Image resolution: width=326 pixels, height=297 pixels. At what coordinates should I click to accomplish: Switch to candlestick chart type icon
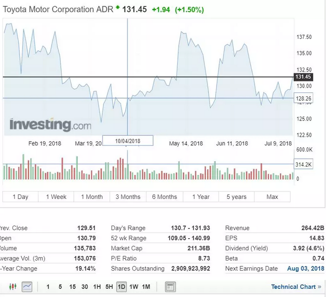pyautogui.click(x=13, y=287)
